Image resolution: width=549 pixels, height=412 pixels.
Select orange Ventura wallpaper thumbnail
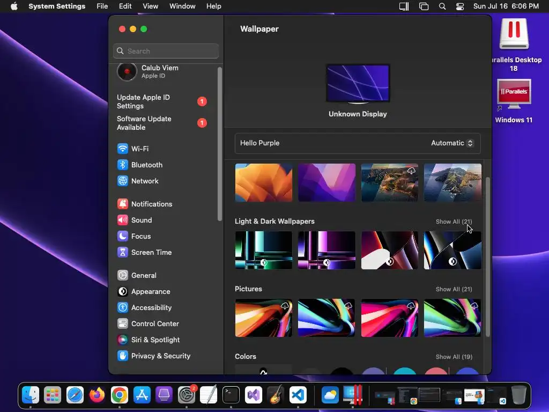[264, 182]
